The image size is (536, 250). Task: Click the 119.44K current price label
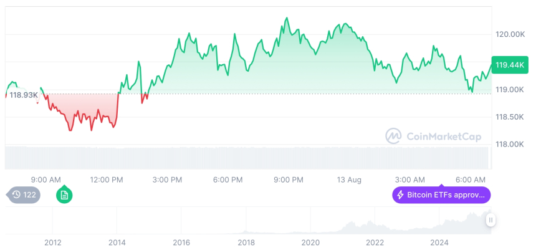pos(509,65)
